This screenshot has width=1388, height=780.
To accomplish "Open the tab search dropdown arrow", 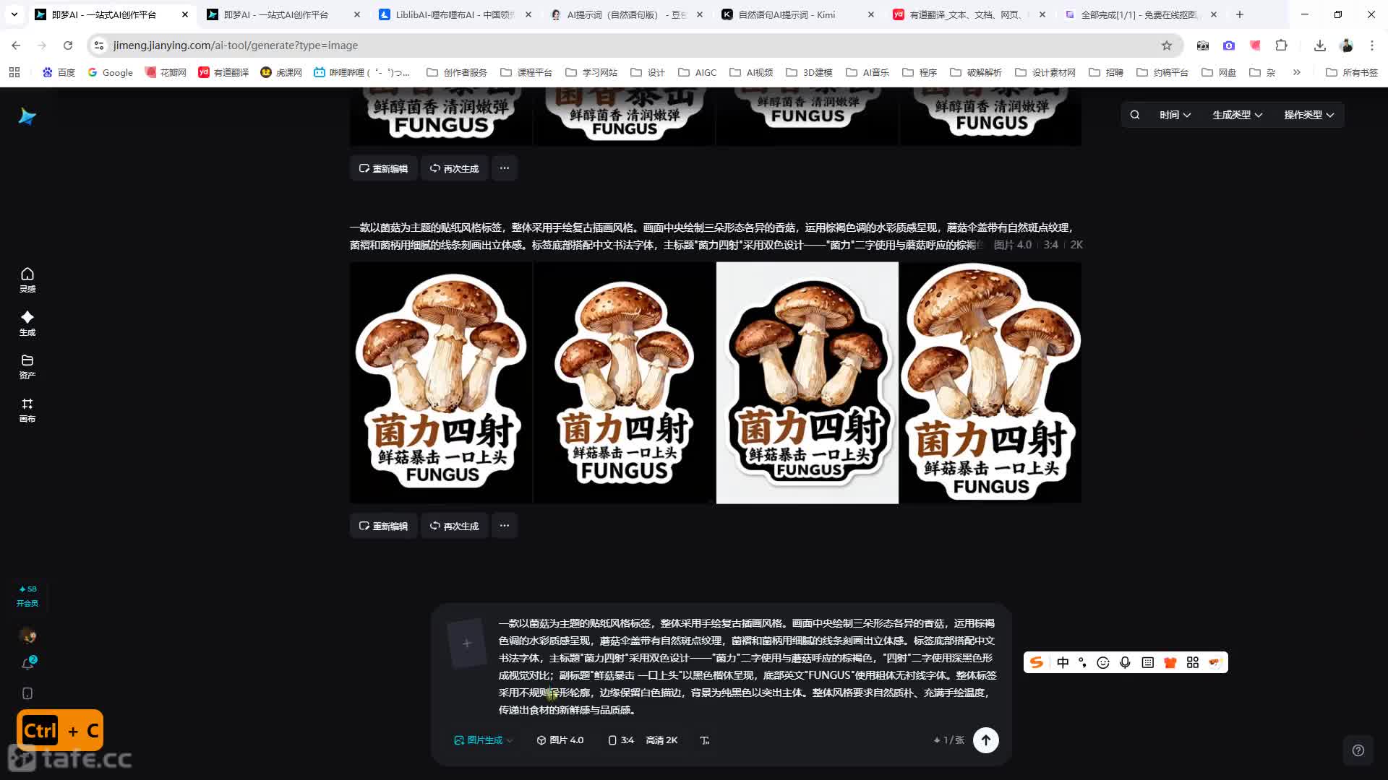I will (x=14, y=14).
